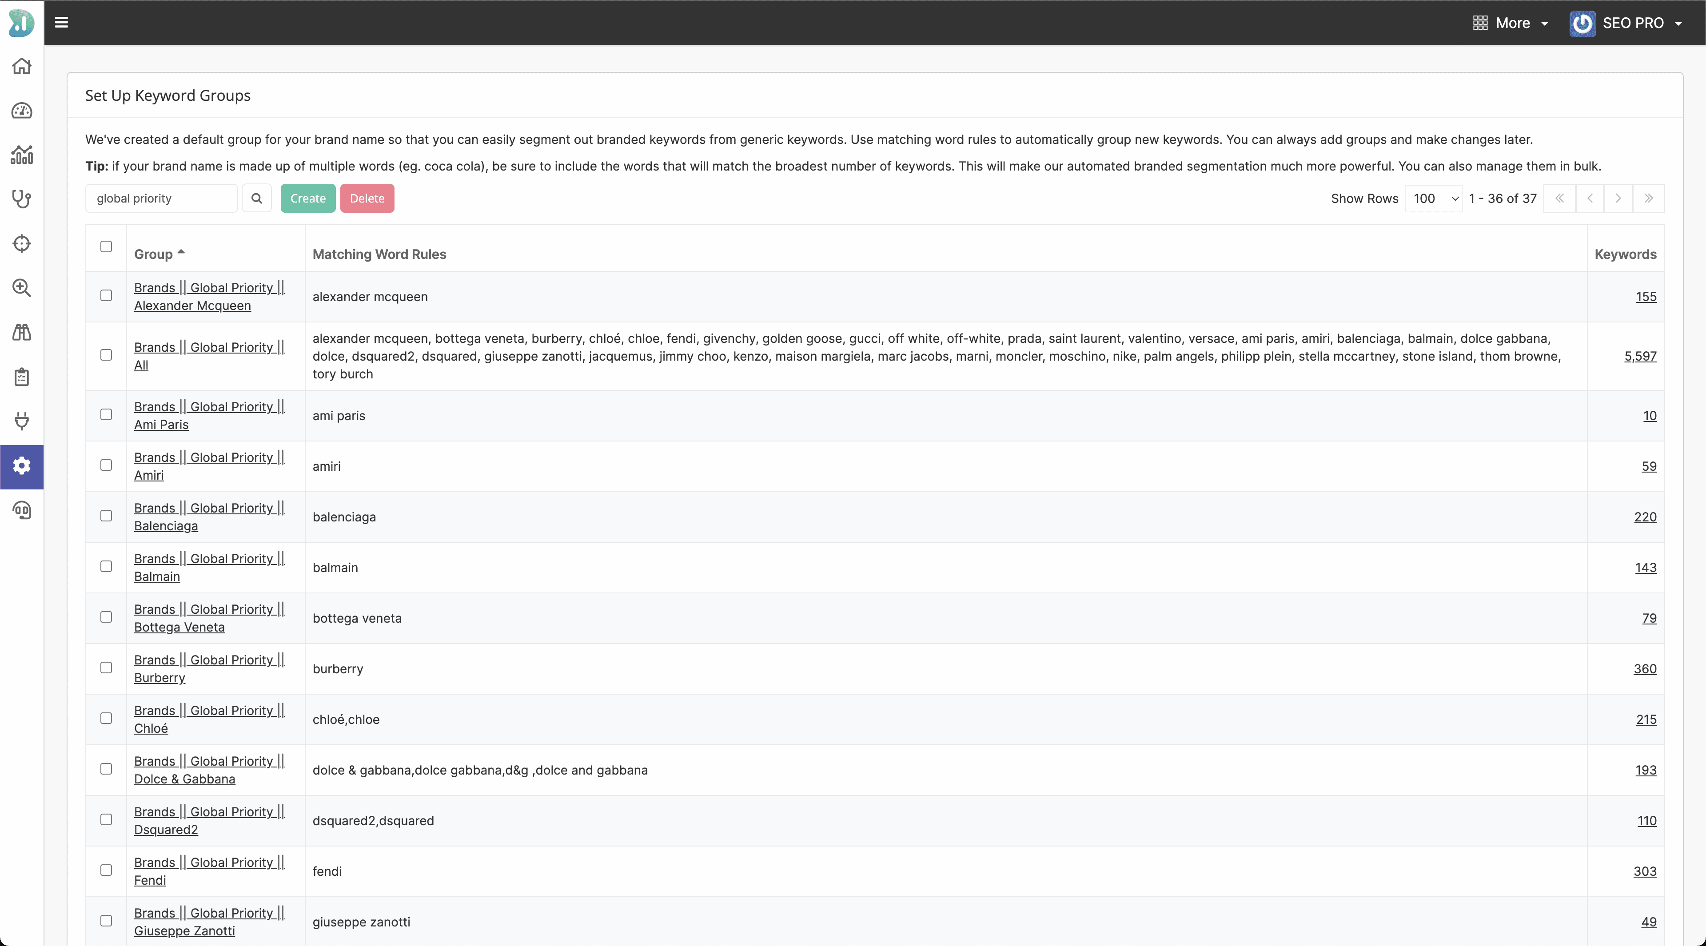Open the Balenciaga group link
The width and height of the screenshot is (1706, 946).
click(x=209, y=517)
